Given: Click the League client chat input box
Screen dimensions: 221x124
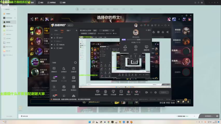Looking at the screenshot, I should point(50,101).
